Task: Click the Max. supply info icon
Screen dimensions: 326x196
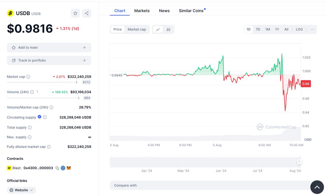Action: 30,137
